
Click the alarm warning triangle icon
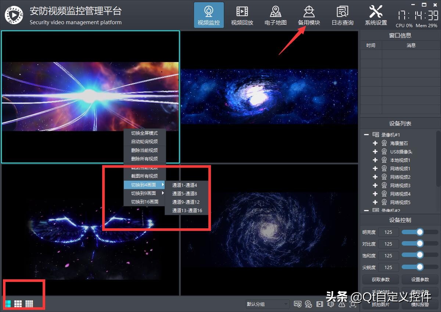[342, 304]
